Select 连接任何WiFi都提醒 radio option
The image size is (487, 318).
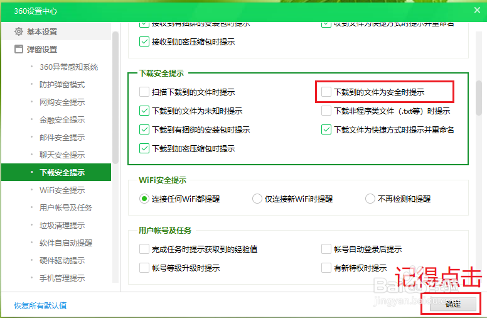point(144,199)
